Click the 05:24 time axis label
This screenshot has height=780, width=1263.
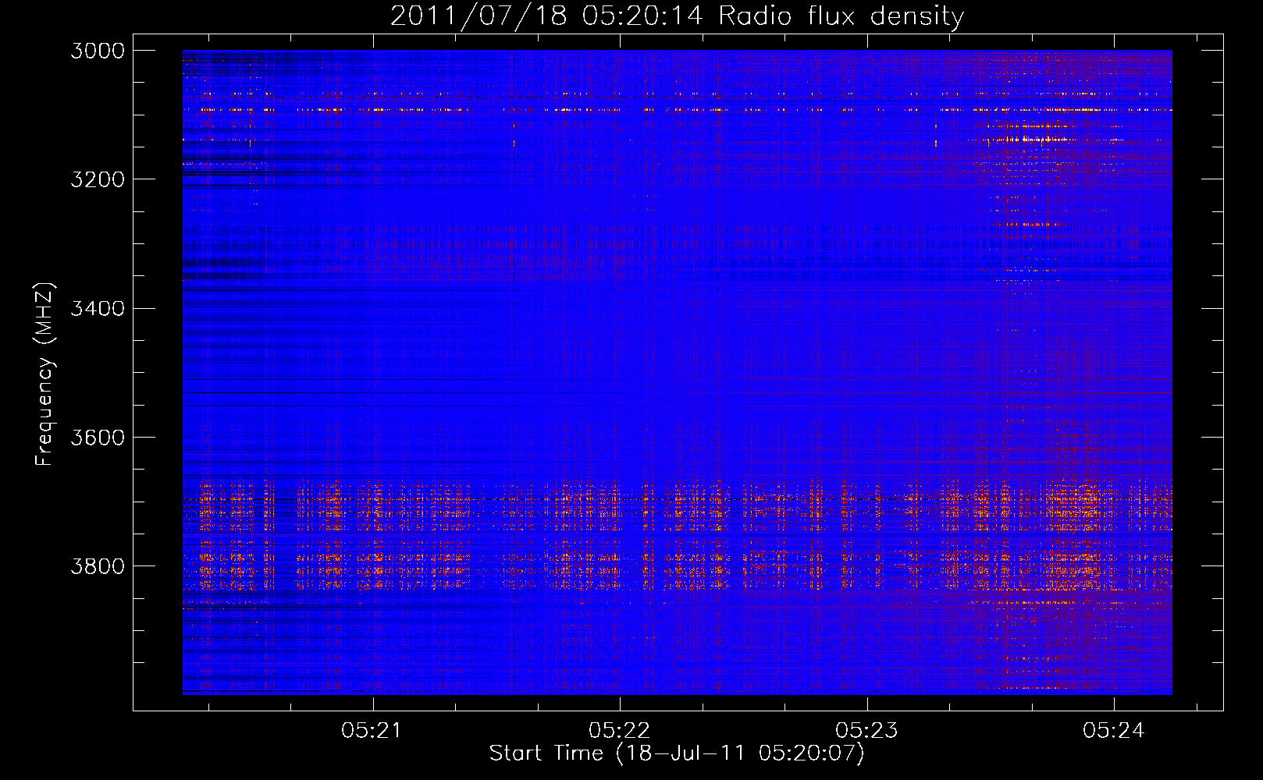[1114, 730]
